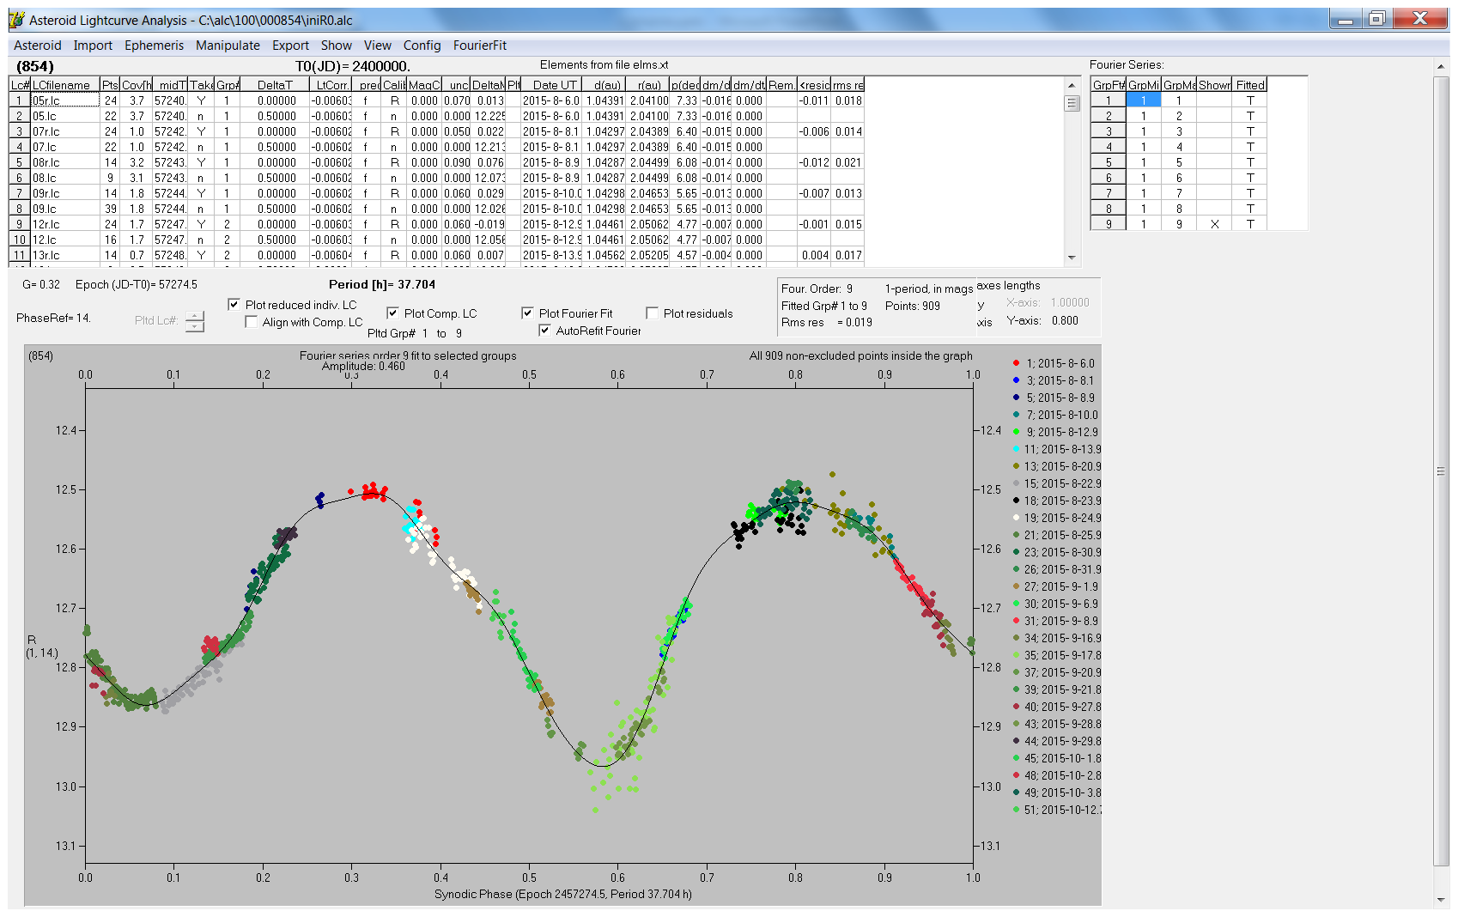This screenshot has width=1458, height=917.
Task: Click the Amplitude: 0.460 label on plot
Action: coord(363,367)
